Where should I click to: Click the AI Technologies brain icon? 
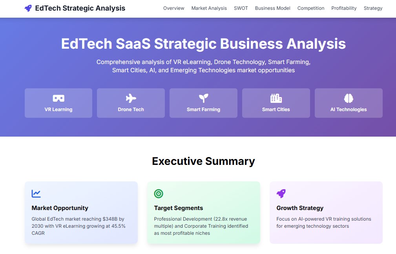pos(349,98)
